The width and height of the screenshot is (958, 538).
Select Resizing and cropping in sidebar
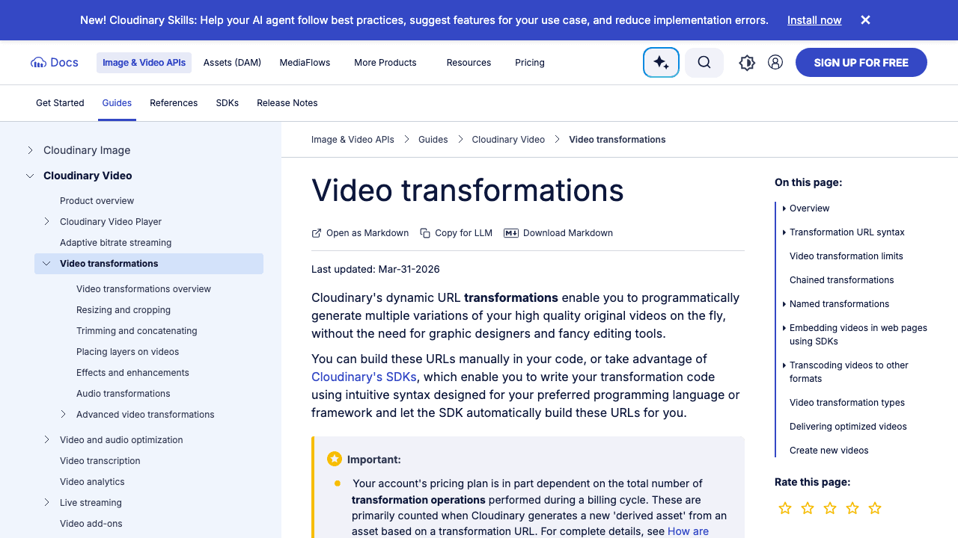[123, 309]
